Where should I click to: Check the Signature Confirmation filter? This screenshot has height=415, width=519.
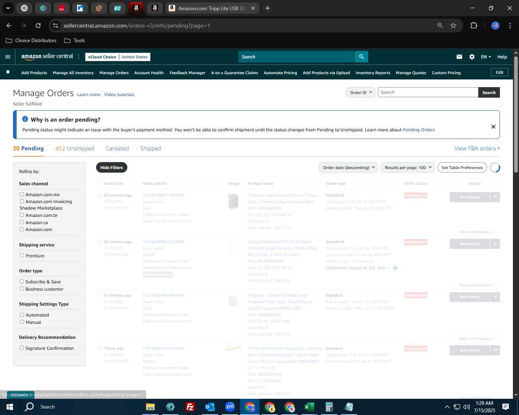pos(22,348)
